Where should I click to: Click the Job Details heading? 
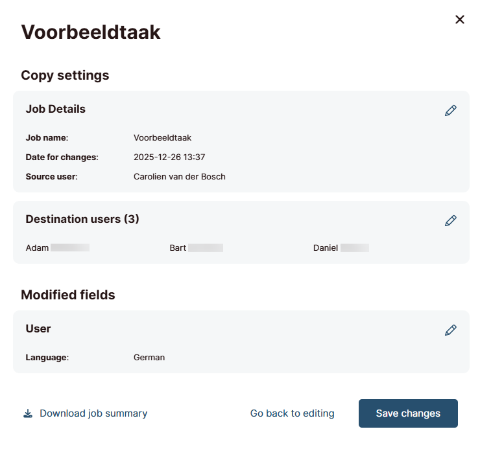(56, 110)
